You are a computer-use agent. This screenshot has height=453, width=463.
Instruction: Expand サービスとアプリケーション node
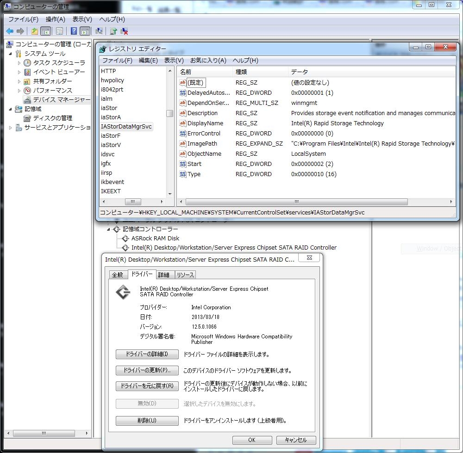pyautogui.click(x=10, y=128)
